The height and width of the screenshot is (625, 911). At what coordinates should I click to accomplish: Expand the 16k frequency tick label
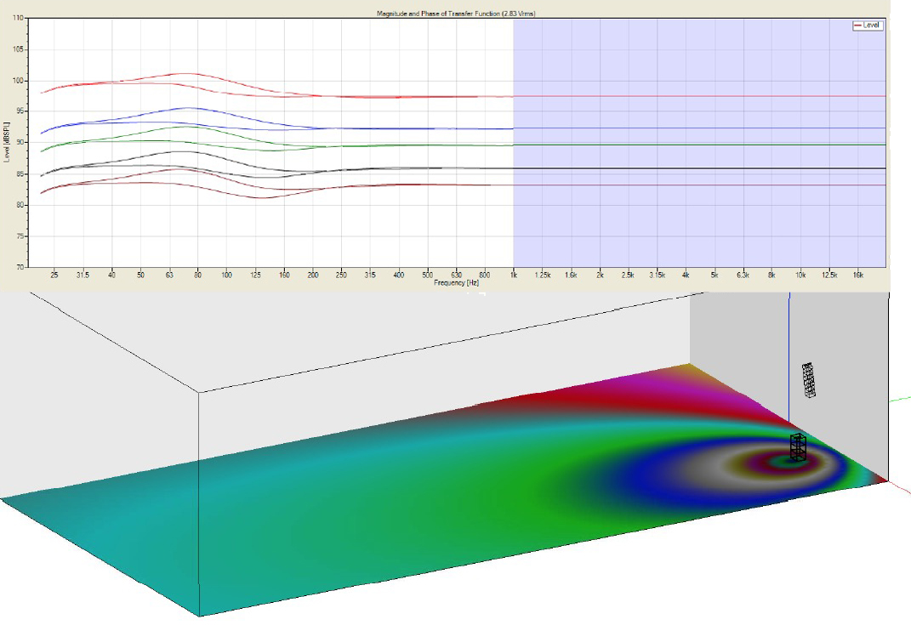coord(857,276)
